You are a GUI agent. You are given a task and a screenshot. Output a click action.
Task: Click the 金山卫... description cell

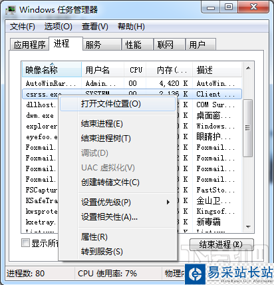point(213,200)
